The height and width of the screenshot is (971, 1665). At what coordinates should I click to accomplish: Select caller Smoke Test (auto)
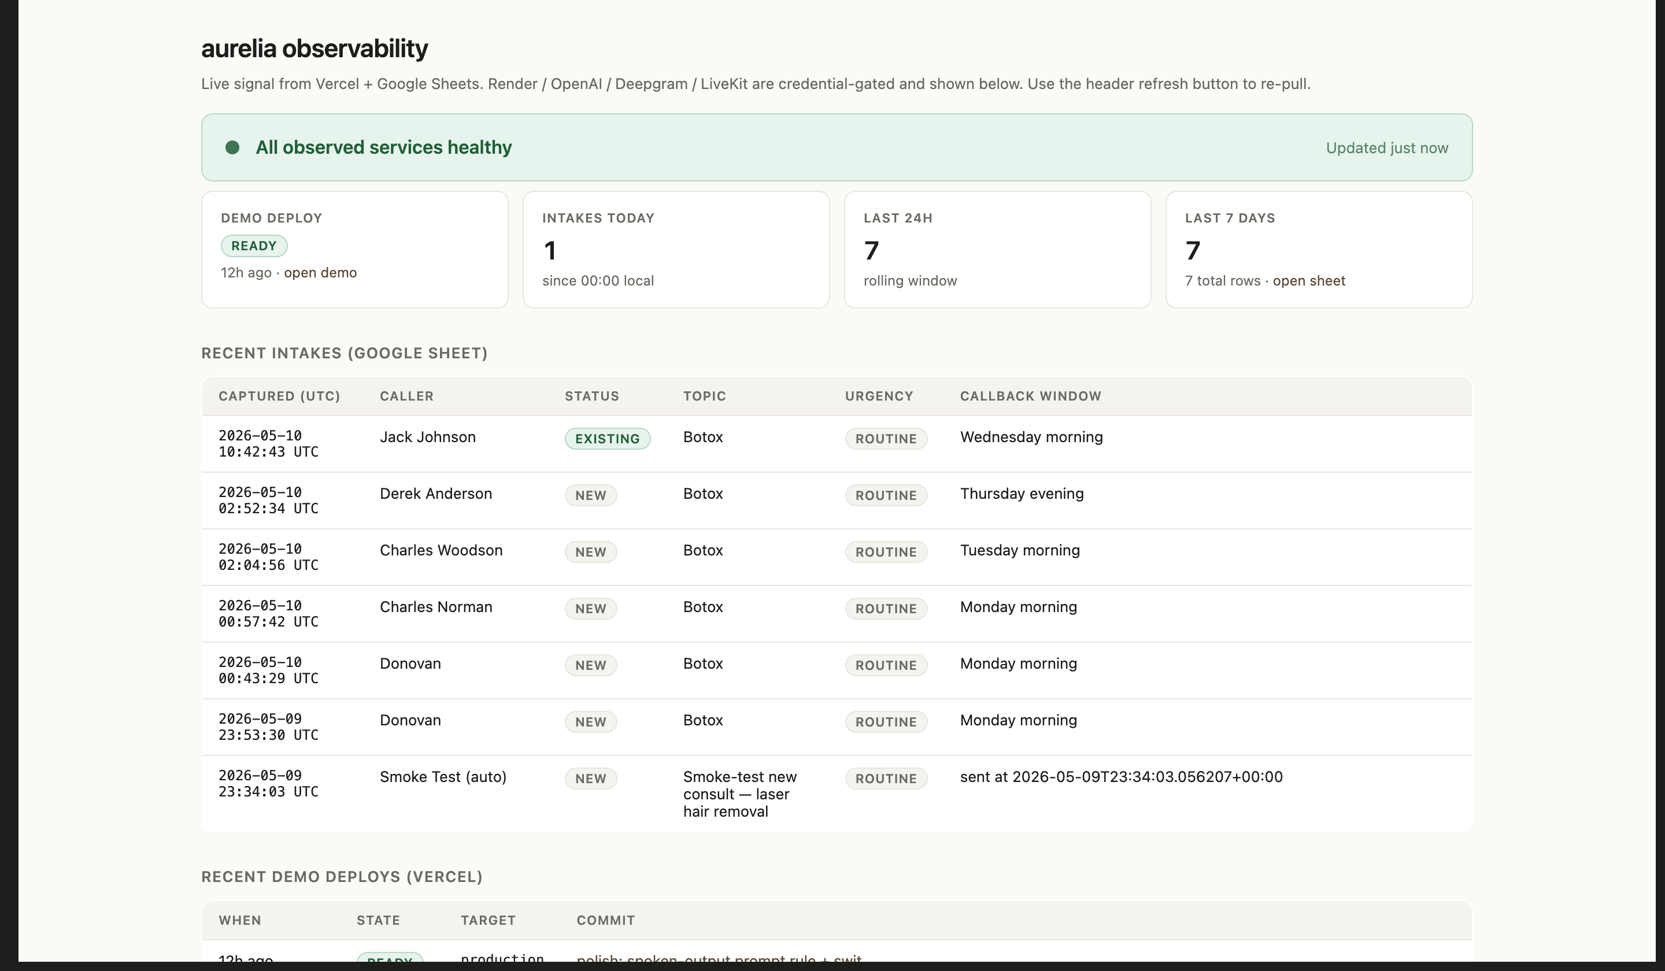(443, 777)
